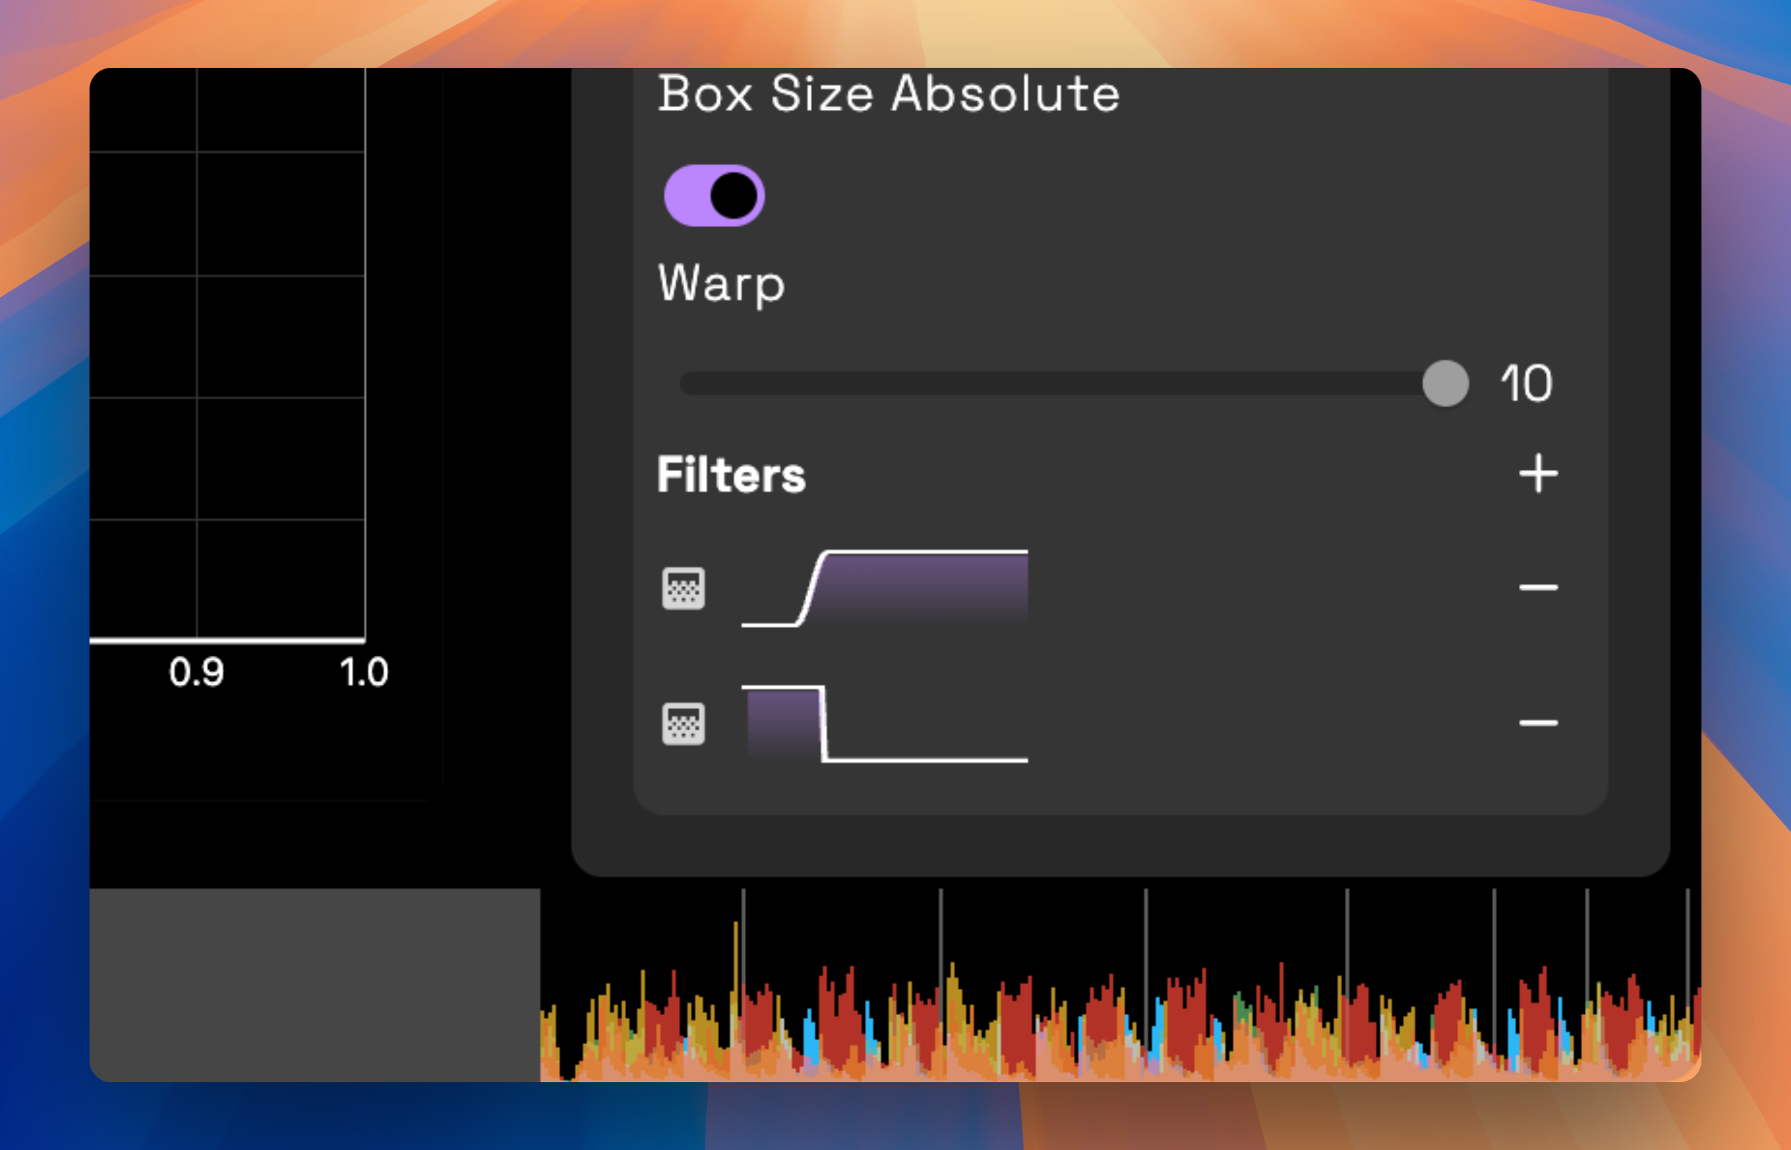Click the Filters heading
Screen dimensions: 1791x1150
(x=731, y=475)
